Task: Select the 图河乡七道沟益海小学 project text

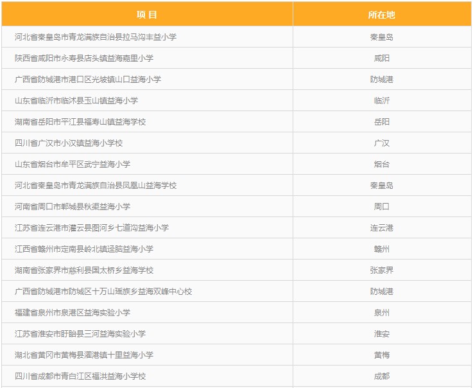Action: [92, 227]
